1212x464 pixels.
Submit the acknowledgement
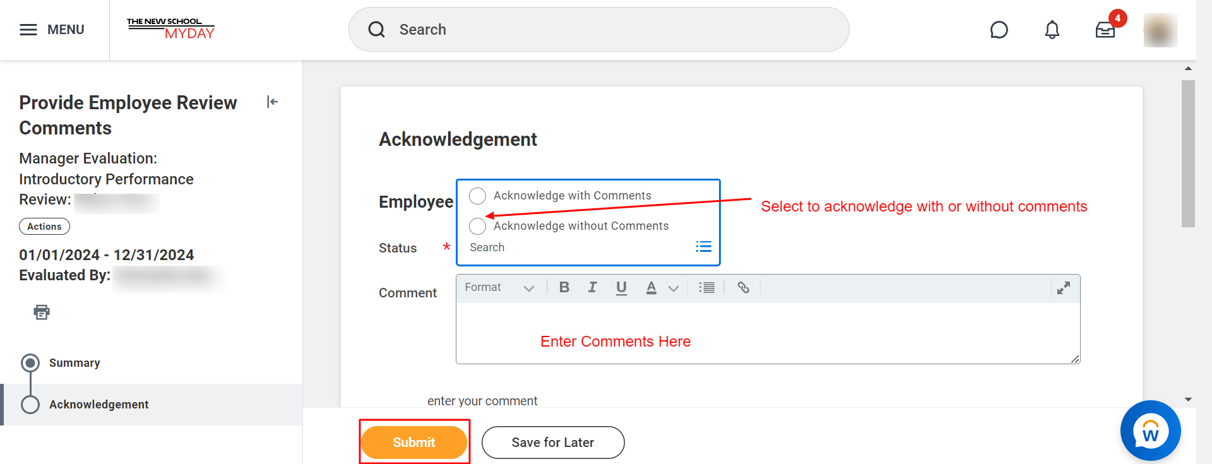tap(414, 443)
